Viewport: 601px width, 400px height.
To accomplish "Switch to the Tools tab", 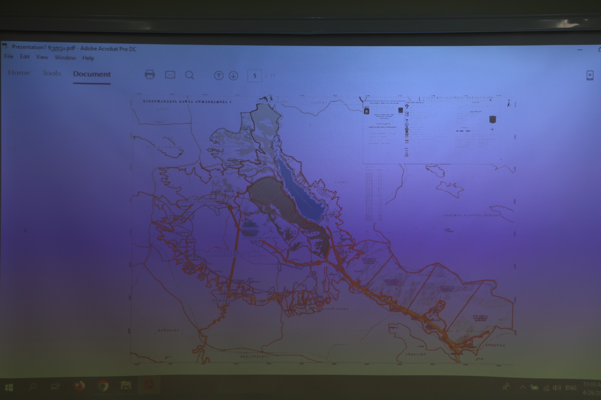I will 52,73.
